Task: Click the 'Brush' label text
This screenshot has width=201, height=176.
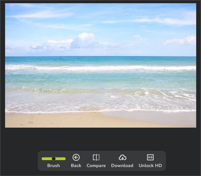Action: (54, 166)
